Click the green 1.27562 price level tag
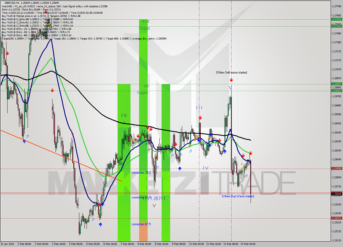 336,26
